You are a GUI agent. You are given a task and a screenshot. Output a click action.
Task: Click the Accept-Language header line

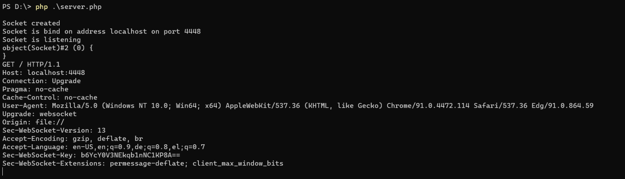click(104, 147)
